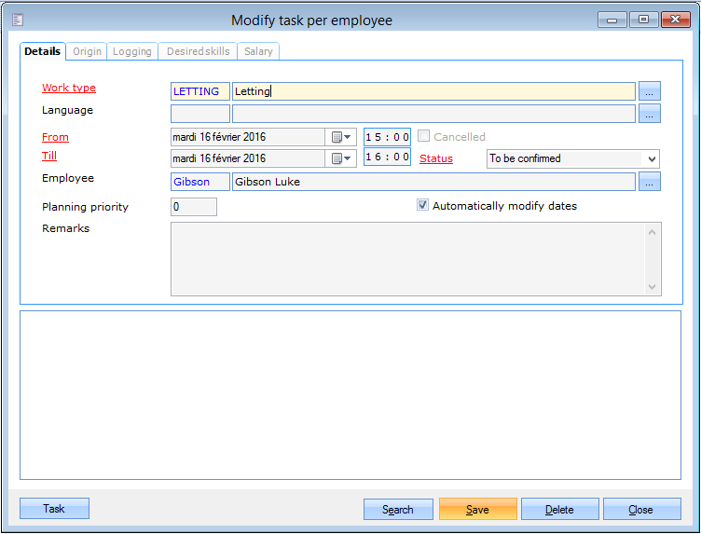Click the browse button next to Language

(650, 114)
